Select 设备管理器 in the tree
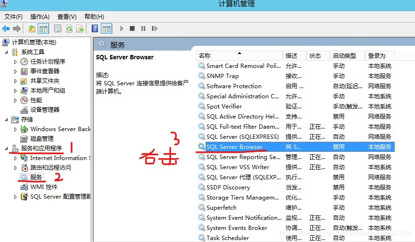This screenshot has height=242, width=415. [x=45, y=110]
